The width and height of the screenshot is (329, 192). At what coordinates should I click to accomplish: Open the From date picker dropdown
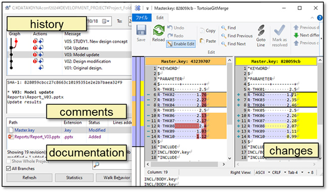tap(106, 21)
